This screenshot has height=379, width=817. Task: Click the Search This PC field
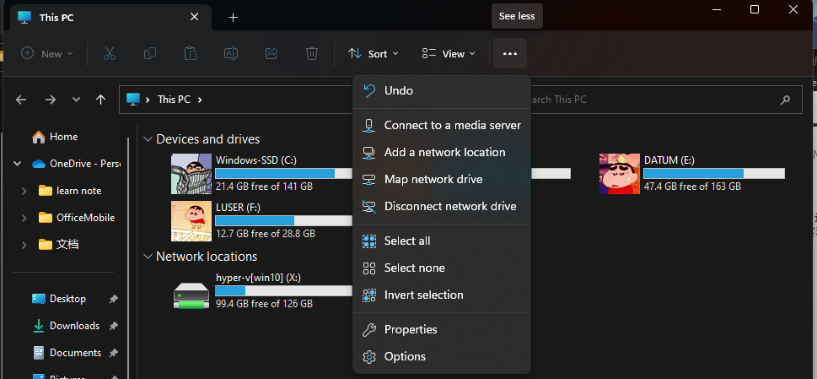[658, 100]
